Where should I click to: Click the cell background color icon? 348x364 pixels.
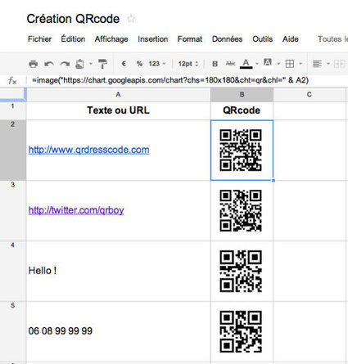pyautogui.click(x=268, y=63)
